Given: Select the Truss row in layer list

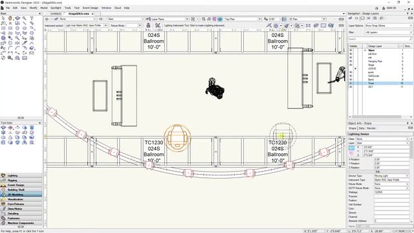Looking at the screenshot, I should click(x=380, y=83).
